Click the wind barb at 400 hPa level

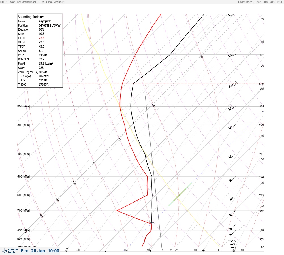click(232, 156)
